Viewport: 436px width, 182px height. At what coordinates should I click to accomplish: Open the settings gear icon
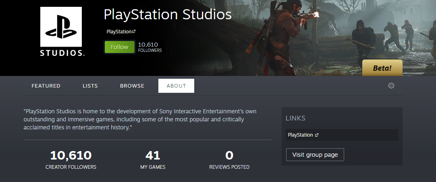[391, 86]
